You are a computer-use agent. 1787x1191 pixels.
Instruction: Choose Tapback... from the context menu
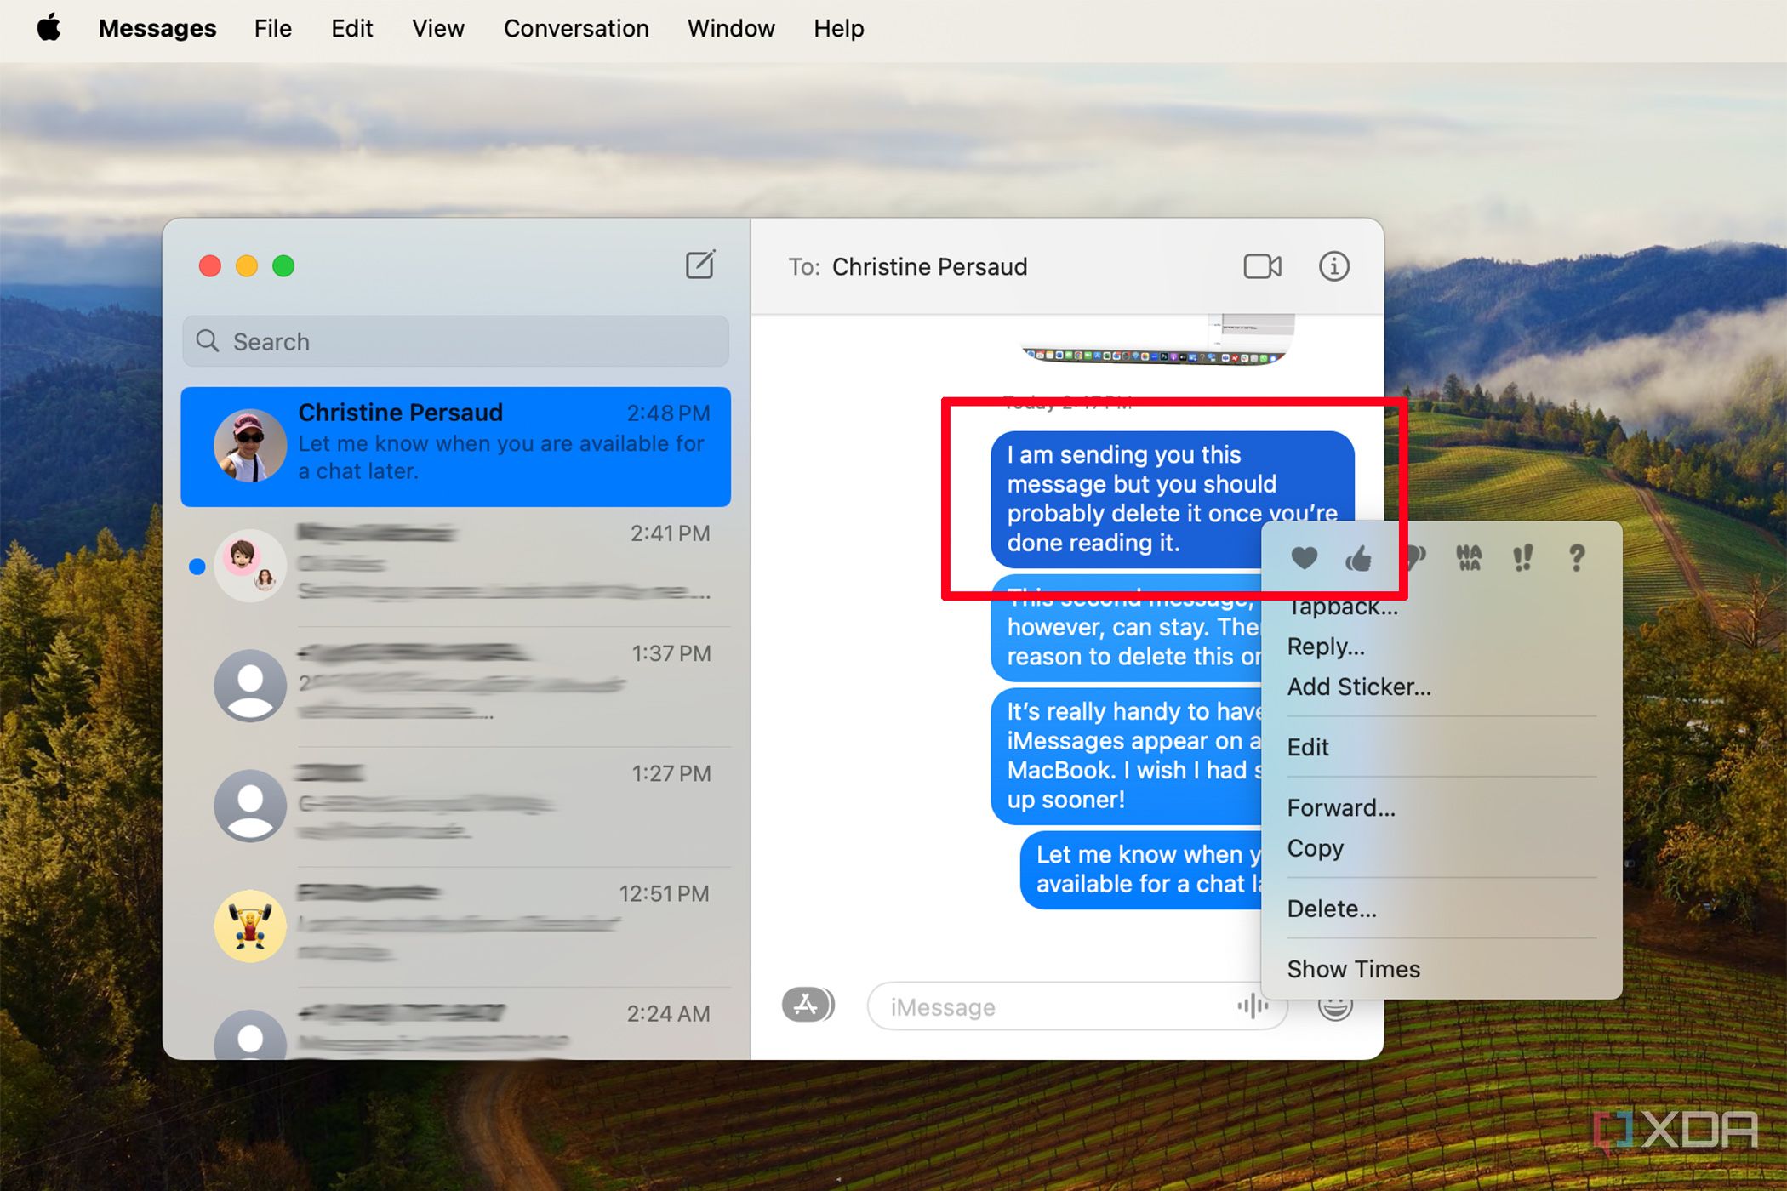pyautogui.click(x=1342, y=606)
